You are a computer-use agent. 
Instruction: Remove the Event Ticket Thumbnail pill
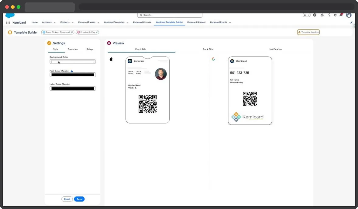pos(72,32)
